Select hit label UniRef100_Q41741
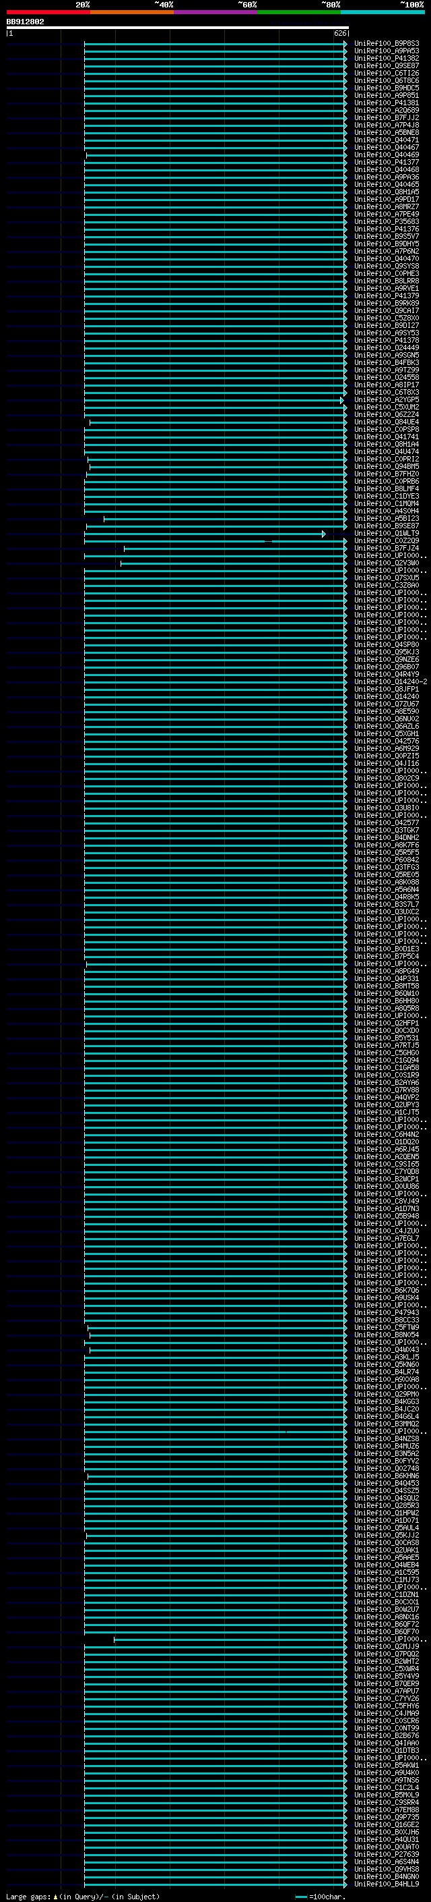This screenshot has width=431, height=1902. pyautogui.click(x=387, y=437)
